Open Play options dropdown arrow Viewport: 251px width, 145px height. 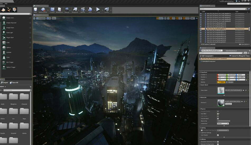pyautogui.click(x=103, y=10)
